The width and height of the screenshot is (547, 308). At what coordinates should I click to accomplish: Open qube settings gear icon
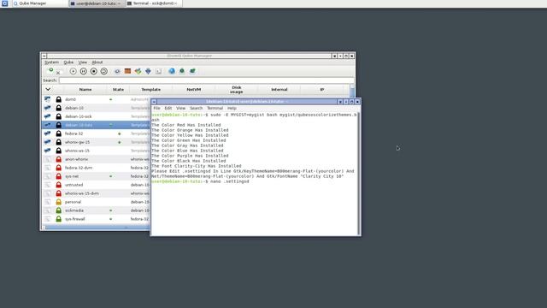117,71
